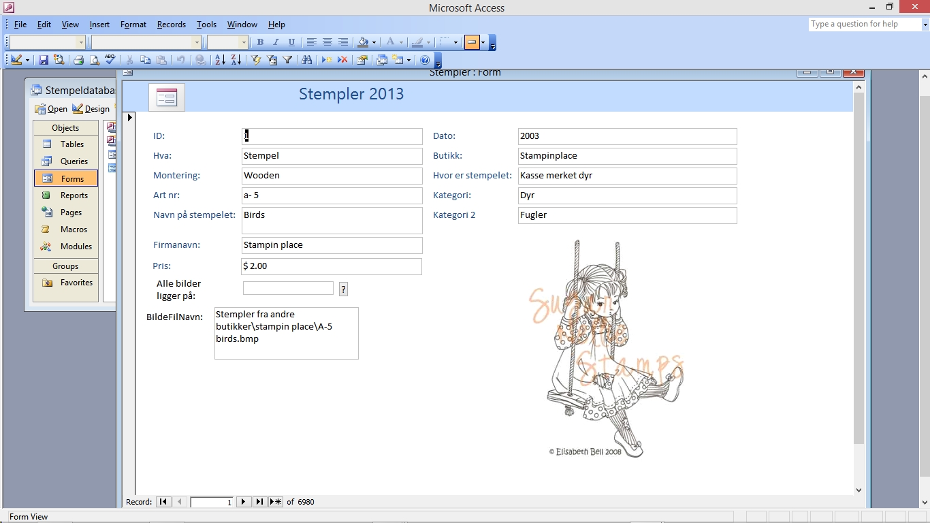Open the Edit menu

[44, 24]
